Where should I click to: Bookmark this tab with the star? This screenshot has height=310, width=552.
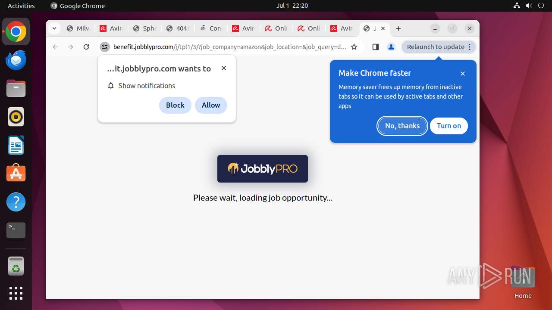click(354, 47)
